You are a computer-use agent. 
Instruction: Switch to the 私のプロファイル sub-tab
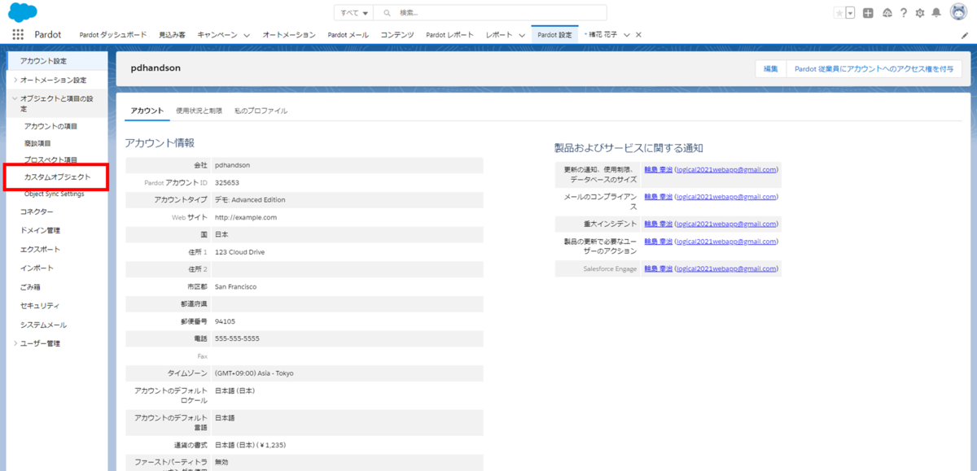click(260, 111)
